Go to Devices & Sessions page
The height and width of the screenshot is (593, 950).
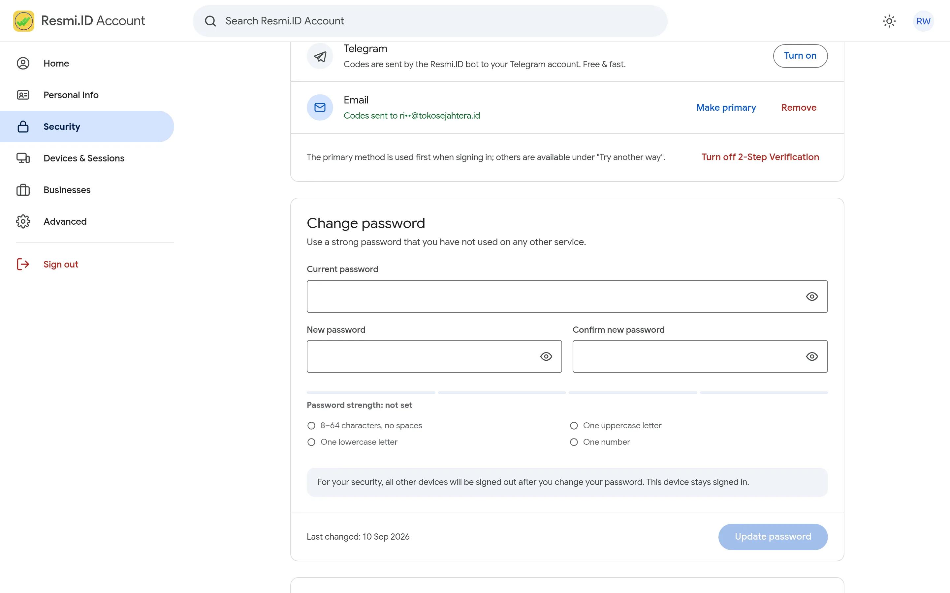point(87,158)
